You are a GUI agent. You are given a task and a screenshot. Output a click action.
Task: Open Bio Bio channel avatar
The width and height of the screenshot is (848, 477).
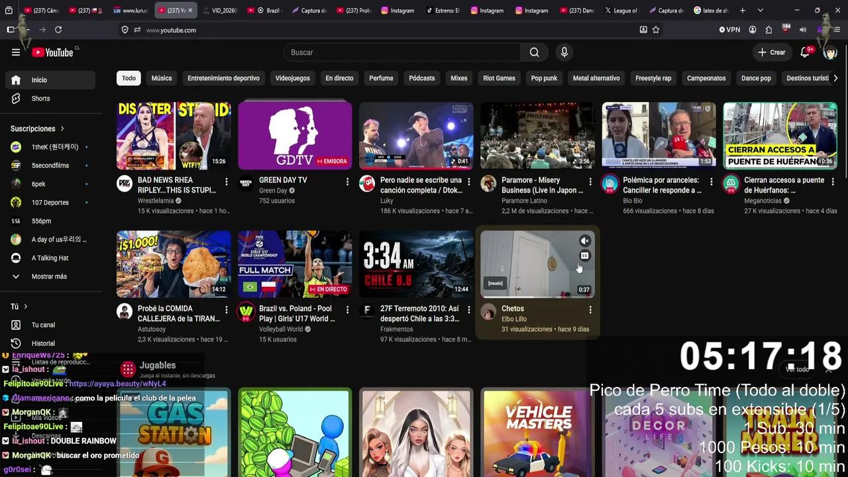click(609, 184)
